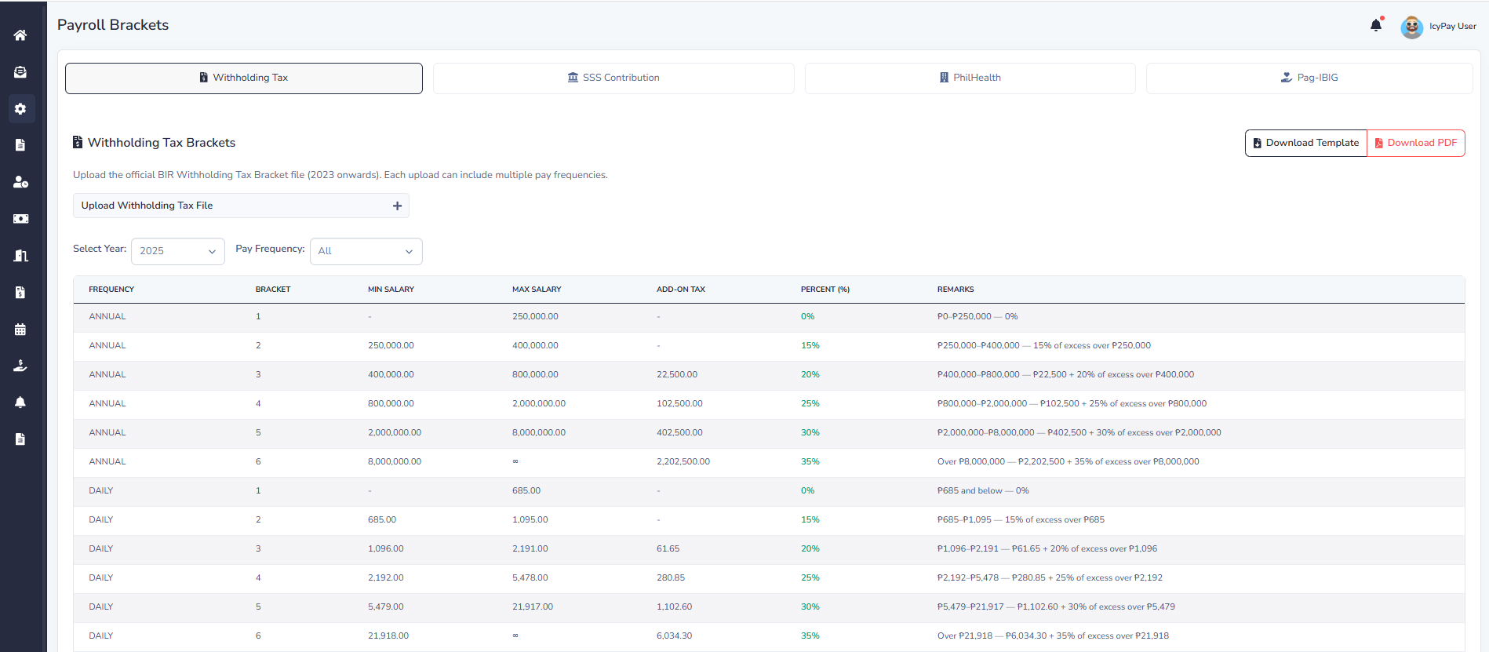The image size is (1489, 652).
Task: Click the 15% percent in annual bracket 2
Action: pyautogui.click(x=810, y=346)
